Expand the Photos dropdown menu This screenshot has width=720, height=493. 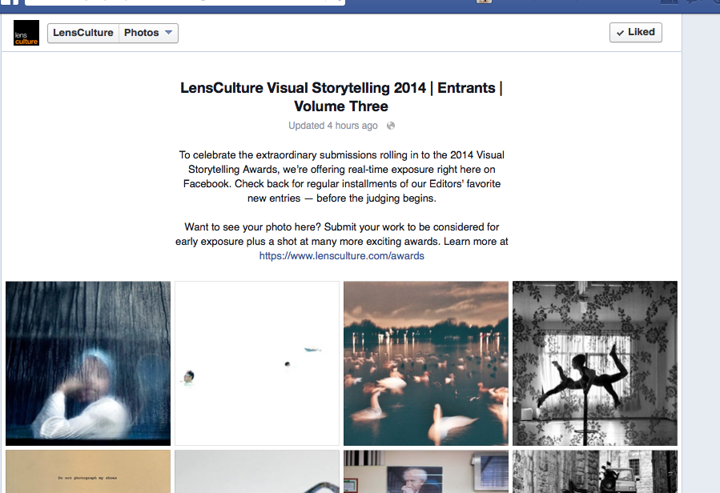coord(148,33)
